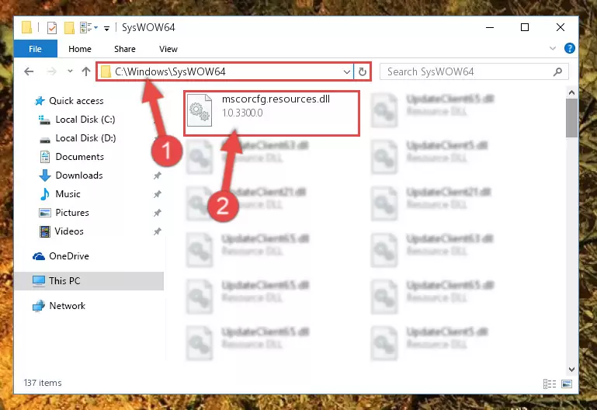The height and width of the screenshot is (410, 597).
Task: Switch to the Share ribbon tab
Action: tap(125, 49)
